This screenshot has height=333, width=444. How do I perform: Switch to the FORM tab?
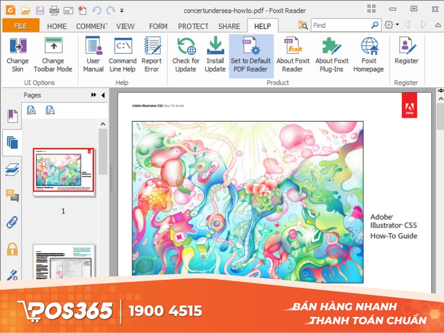[158, 26]
